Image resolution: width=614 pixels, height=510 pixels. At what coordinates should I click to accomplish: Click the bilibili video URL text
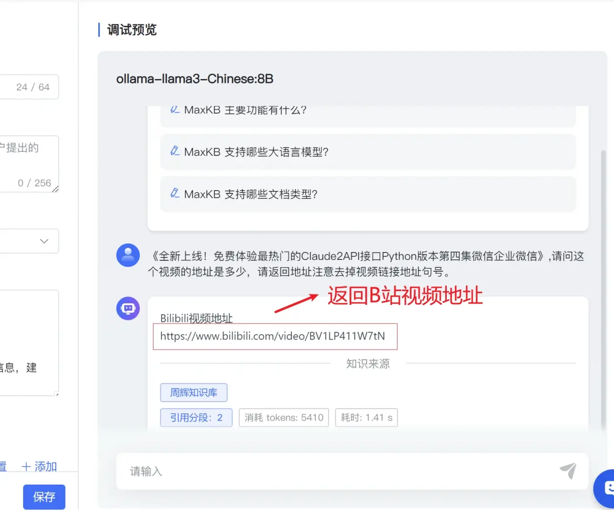[x=273, y=336]
